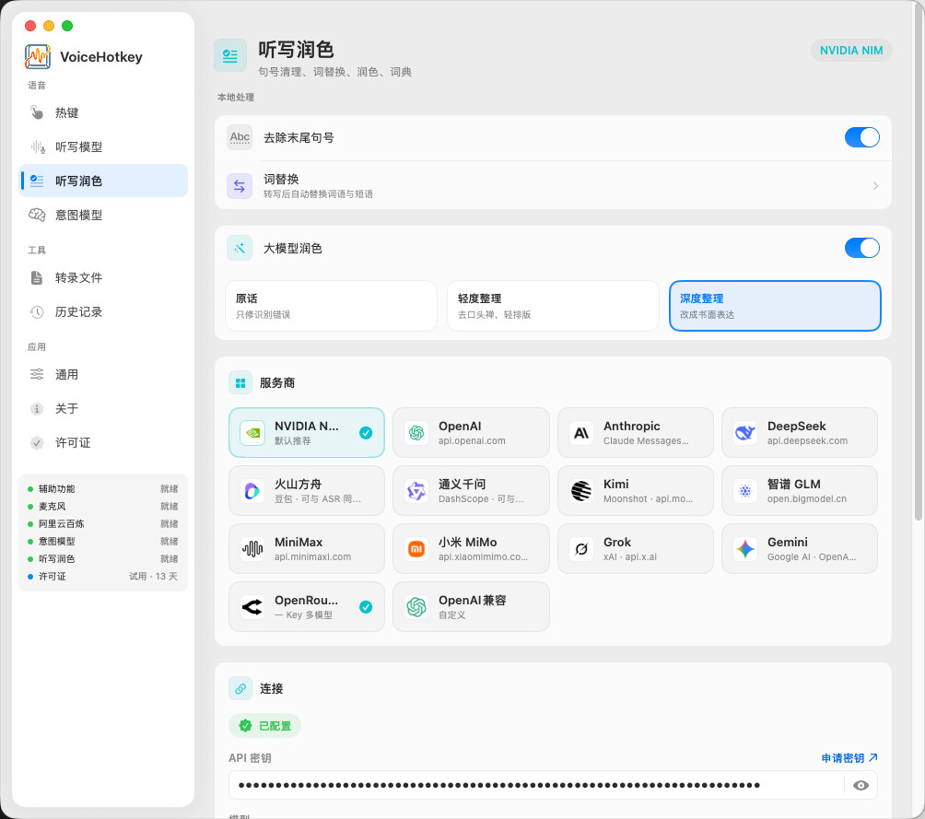Screen dimensions: 925x819
Task: Toggle the 去除末尾句号 switch
Action: tap(861, 137)
